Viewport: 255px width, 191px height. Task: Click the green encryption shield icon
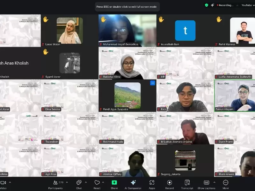(x=207, y=5)
